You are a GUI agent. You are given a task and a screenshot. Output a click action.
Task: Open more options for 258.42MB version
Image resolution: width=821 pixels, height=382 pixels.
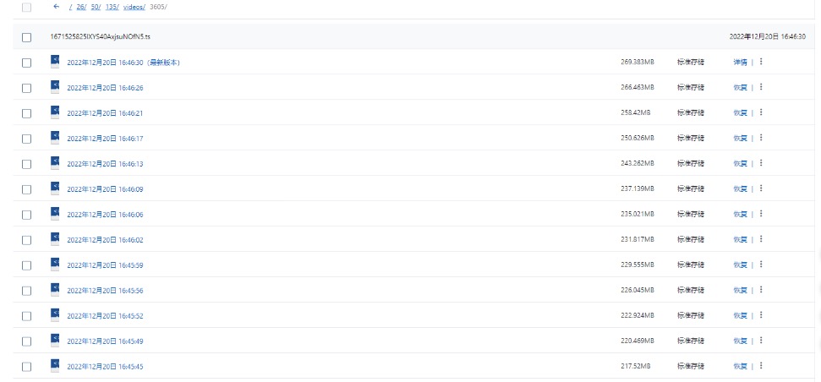click(x=761, y=112)
